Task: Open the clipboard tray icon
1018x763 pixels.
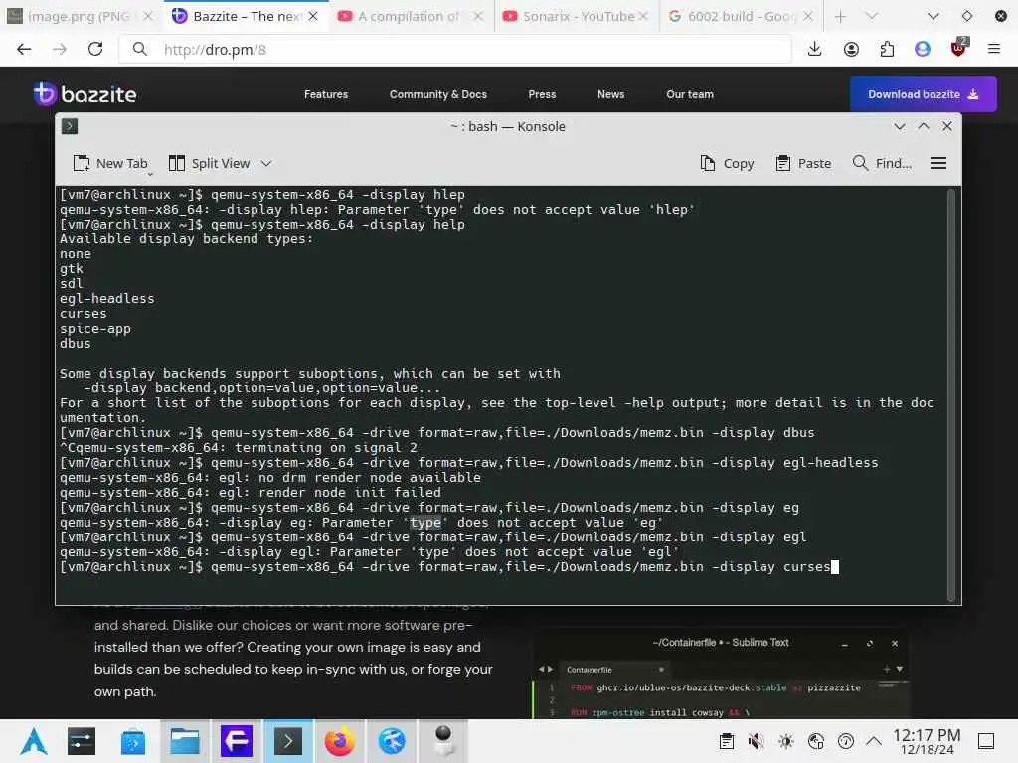Action: (727, 741)
